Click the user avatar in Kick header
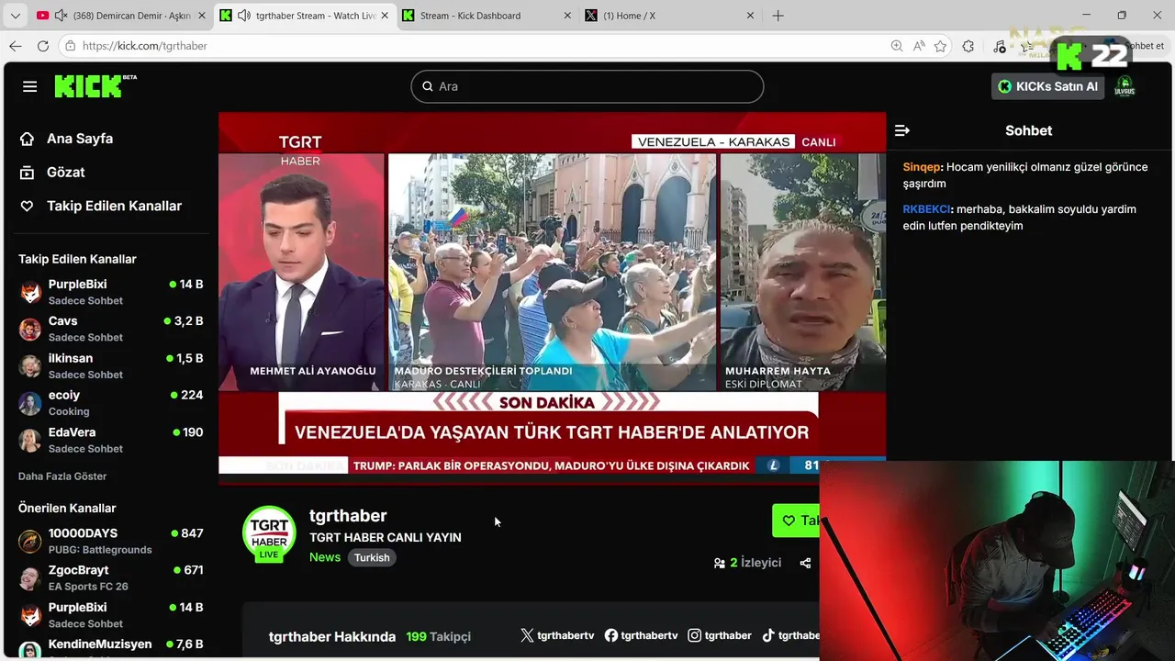The width and height of the screenshot is (1175, 661). [1125, 86]
